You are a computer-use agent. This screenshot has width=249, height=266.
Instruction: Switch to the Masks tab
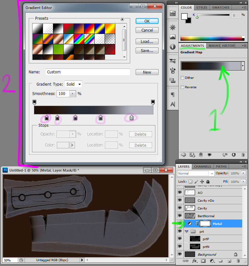tap(214, 46)
